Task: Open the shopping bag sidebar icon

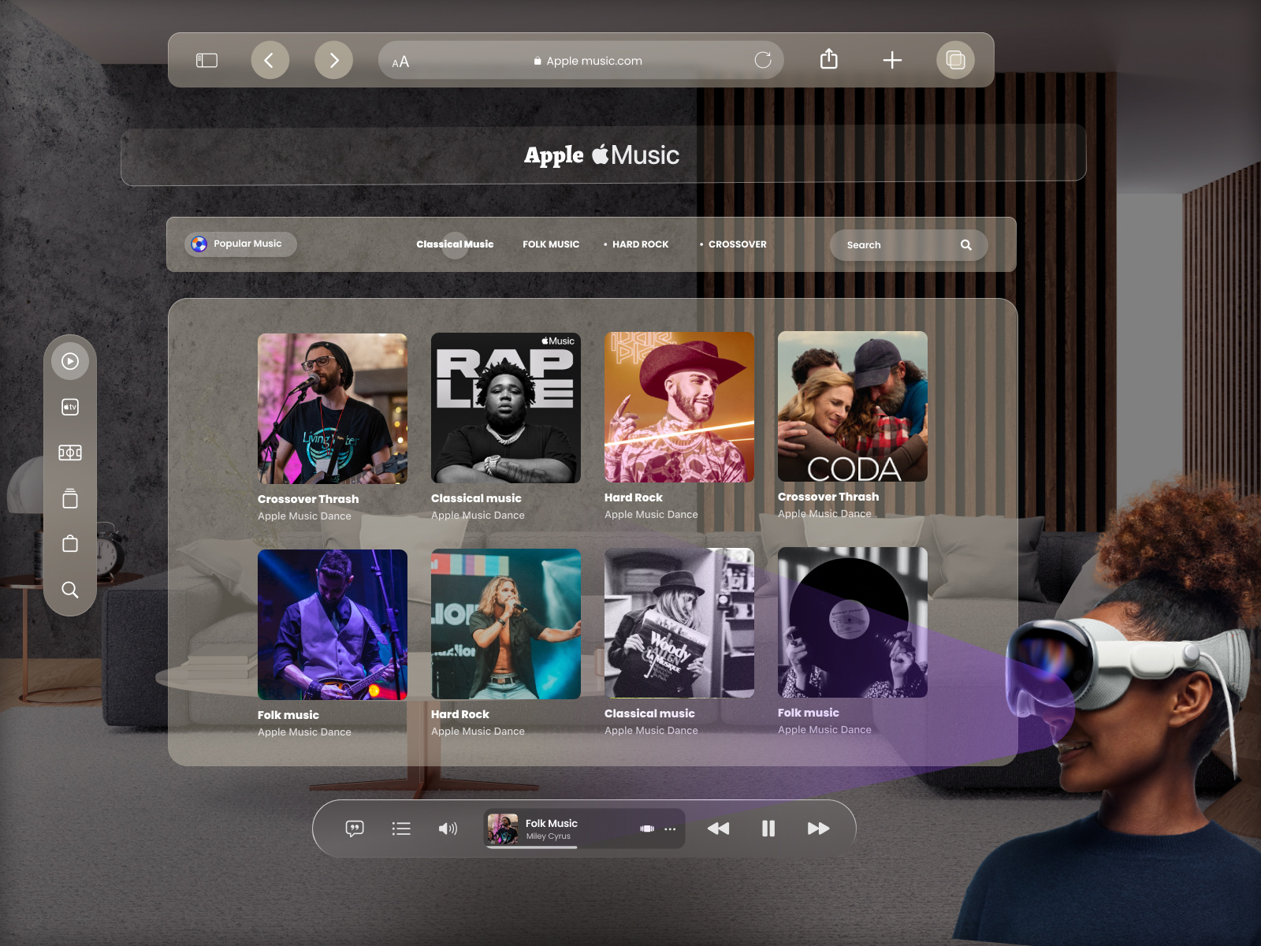Action: [x=70, y=544]
